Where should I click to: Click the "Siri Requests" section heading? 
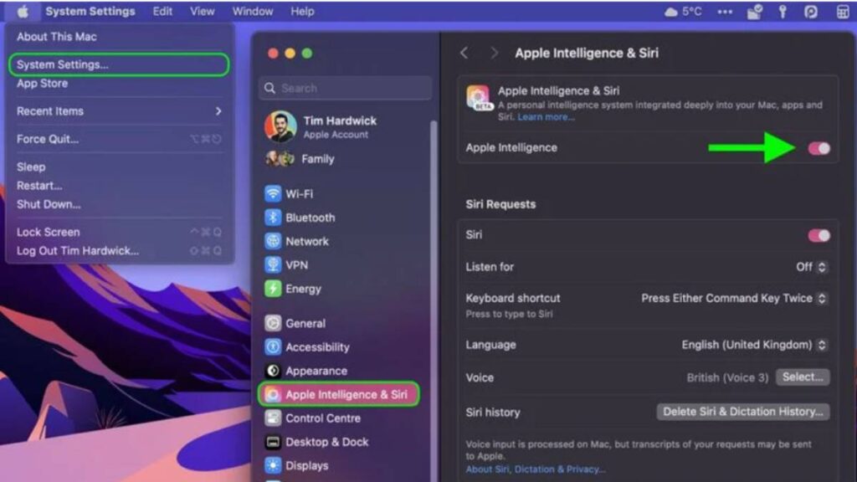click(500, 204)
